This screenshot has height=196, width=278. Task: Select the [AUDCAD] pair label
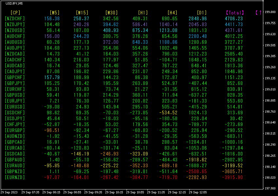[x=15, y=66]
